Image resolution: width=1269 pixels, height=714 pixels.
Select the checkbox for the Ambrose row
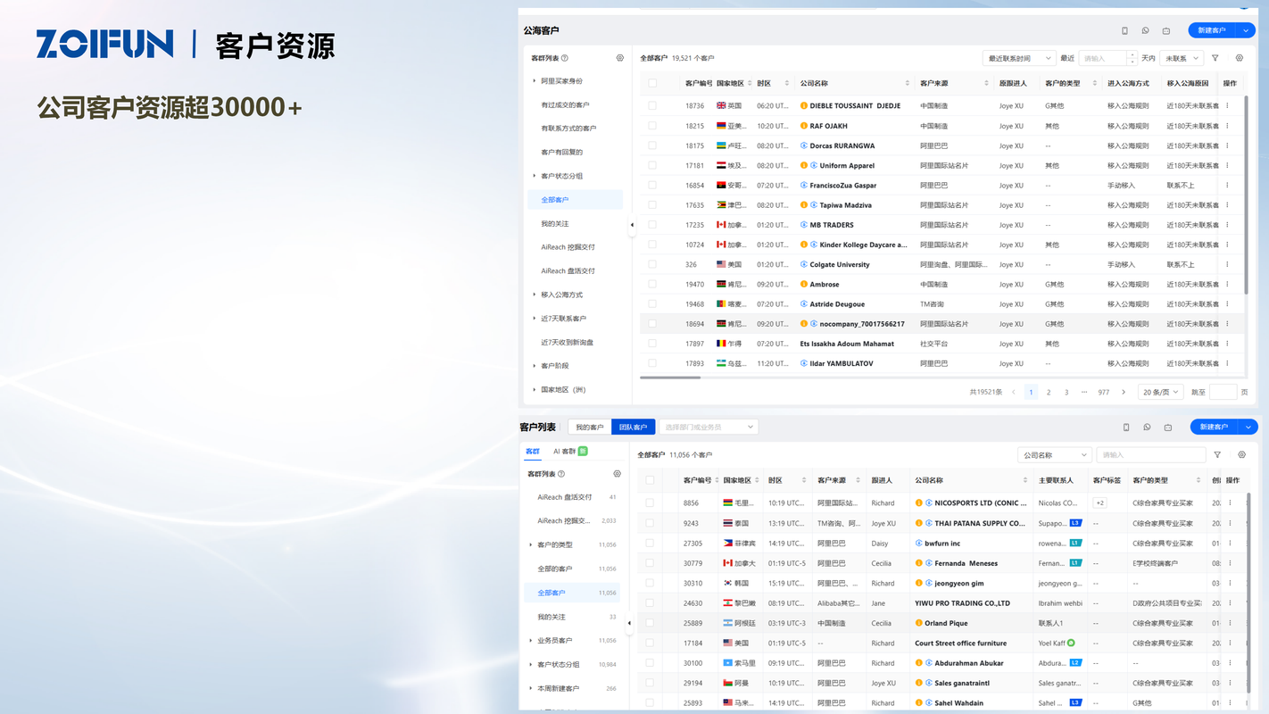pos(652,284)
